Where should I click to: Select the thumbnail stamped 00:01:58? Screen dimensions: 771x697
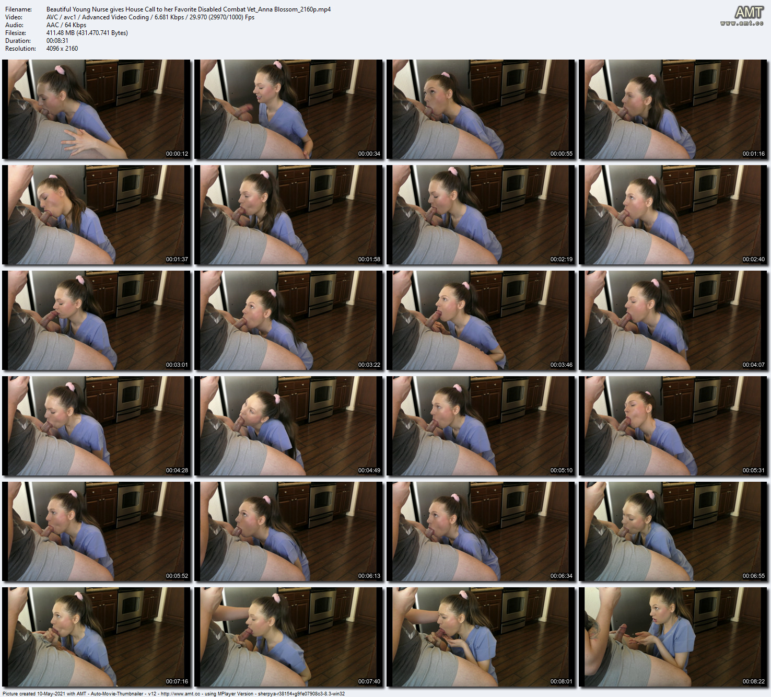pyautogui.click(x=288, y=214)
